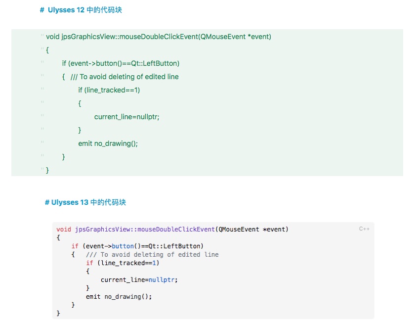Click "void jpsGraphicsView::mouseDoubleClickEvent" line in the green block
The height and width of the screenshot is (325, 418).
[x=158, y=37]
